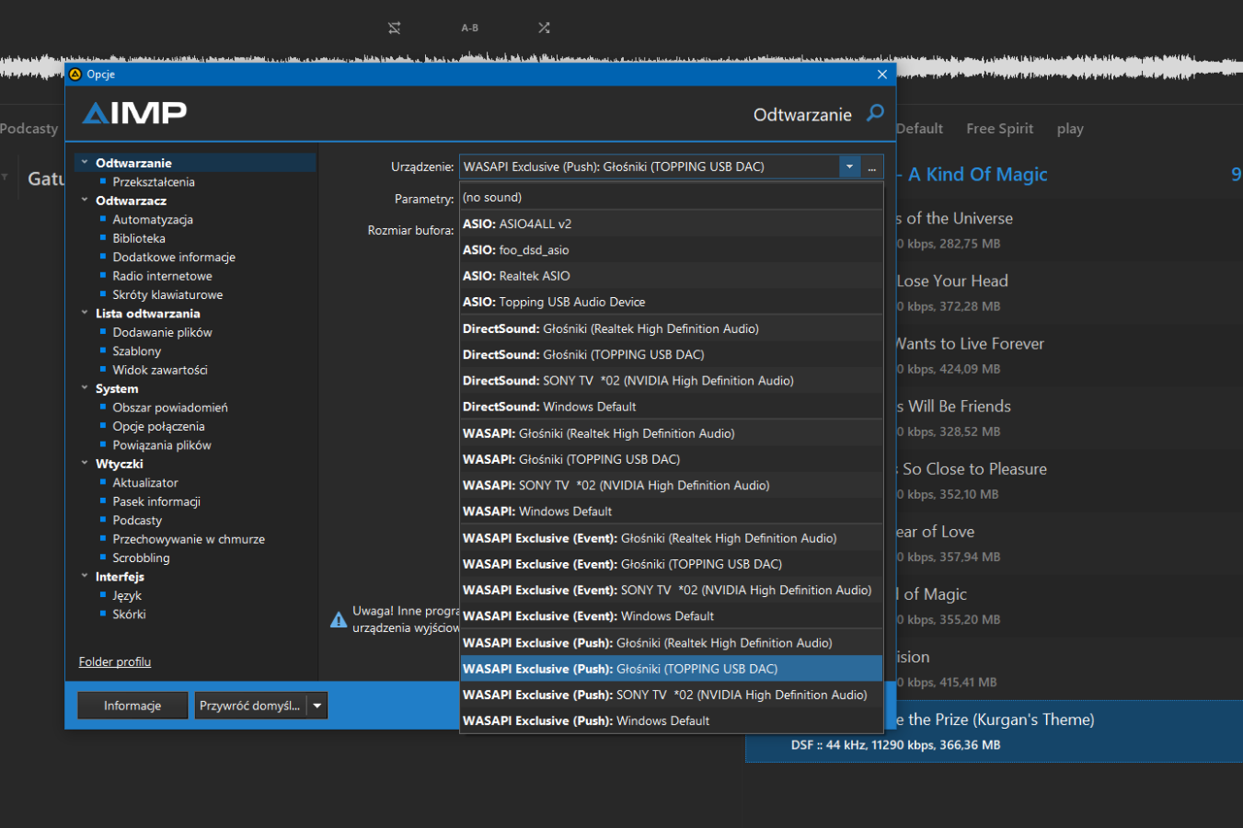
Task: Open Dodatkowe informacje settings
Action: 174,257
